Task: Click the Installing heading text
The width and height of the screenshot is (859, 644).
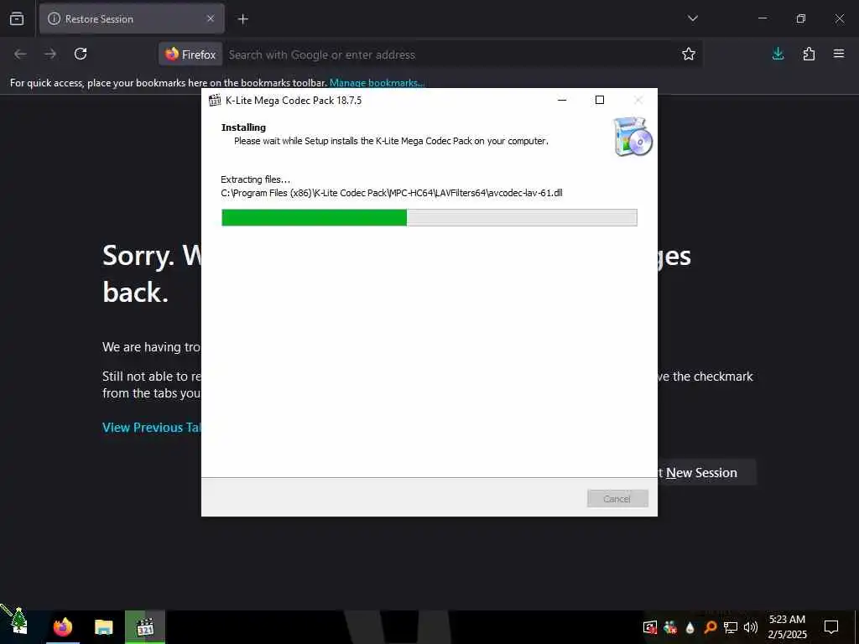Action: point(243,127)
